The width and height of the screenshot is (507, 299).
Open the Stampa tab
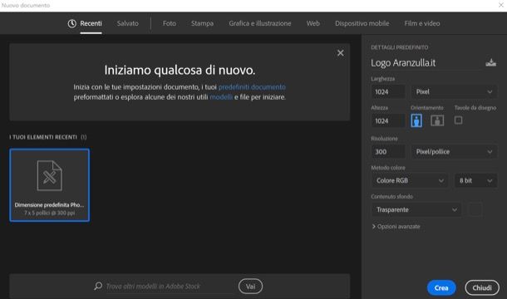tap(202, 23)
